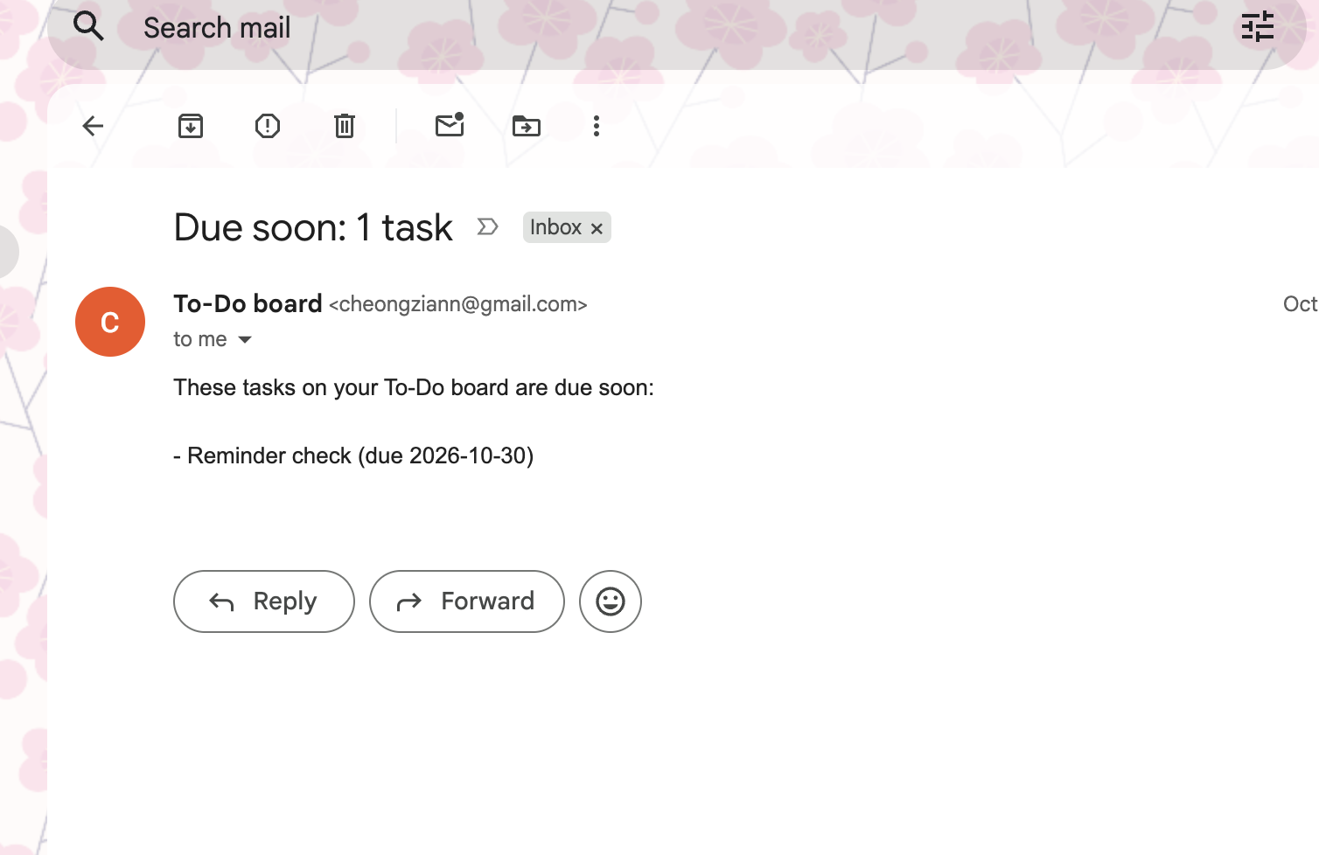Viewport: 1319px width, 855px height.
Task: Click the 'These tasks on your To-Do board' line
Action: coord(414,387)
